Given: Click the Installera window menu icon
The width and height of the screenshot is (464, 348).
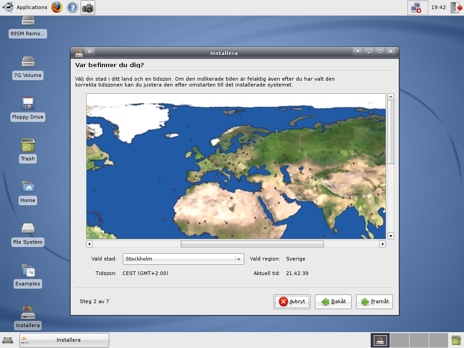Looking at the screenshot, I should click(79, 53).
